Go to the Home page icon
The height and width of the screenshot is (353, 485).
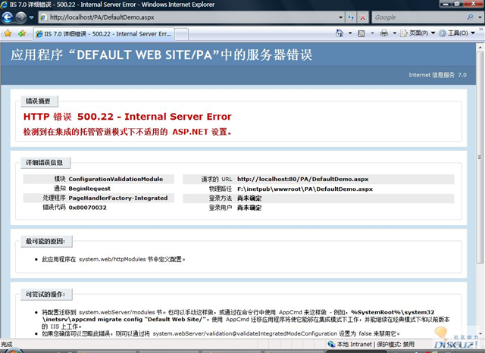(339, 33)
